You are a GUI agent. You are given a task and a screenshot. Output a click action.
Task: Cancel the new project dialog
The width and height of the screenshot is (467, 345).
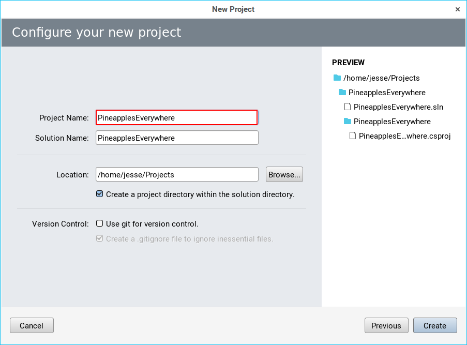32,325
